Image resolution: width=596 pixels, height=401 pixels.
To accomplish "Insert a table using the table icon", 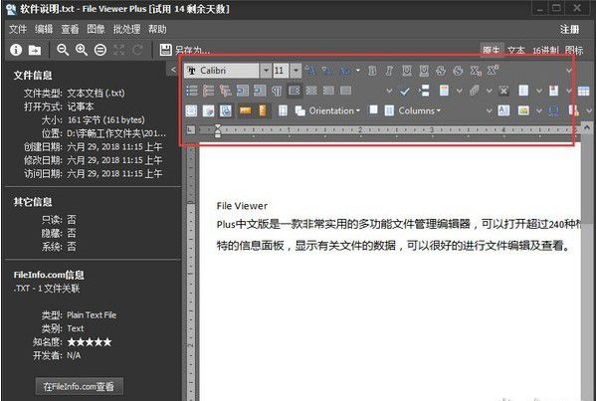I will click(583, 91).
